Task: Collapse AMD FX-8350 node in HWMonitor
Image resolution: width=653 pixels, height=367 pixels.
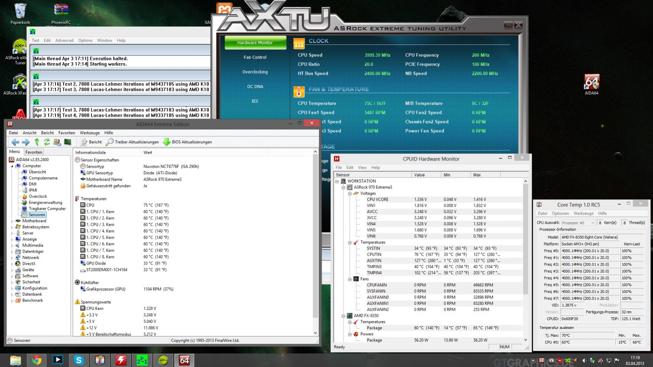Action: click(x=343, y=316)
